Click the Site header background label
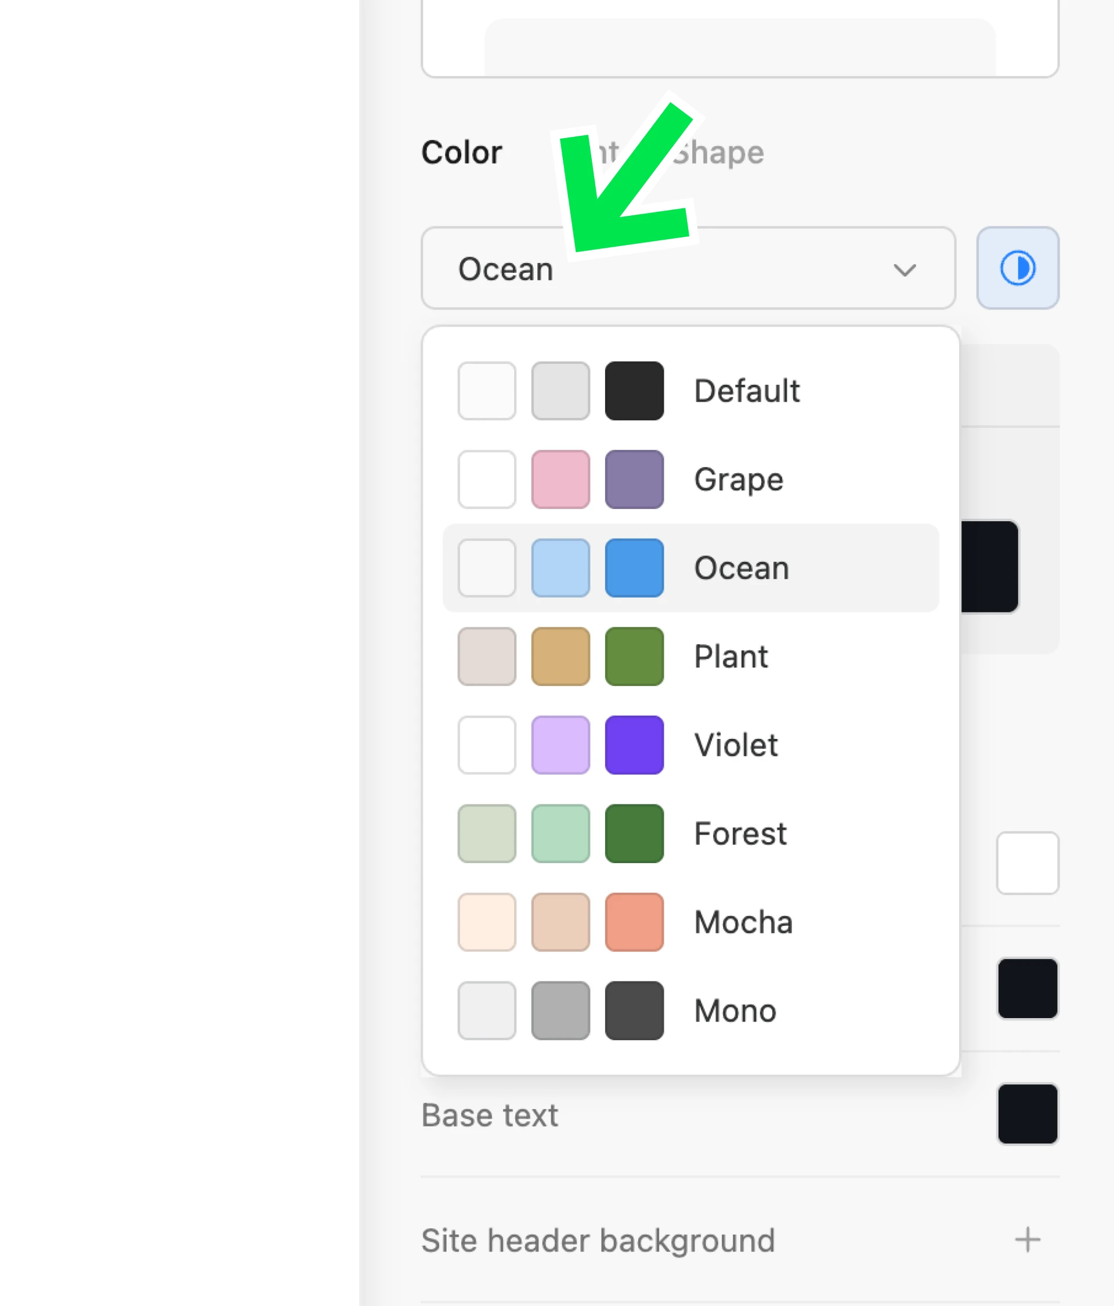1114x1306 pixels. 598,1240
